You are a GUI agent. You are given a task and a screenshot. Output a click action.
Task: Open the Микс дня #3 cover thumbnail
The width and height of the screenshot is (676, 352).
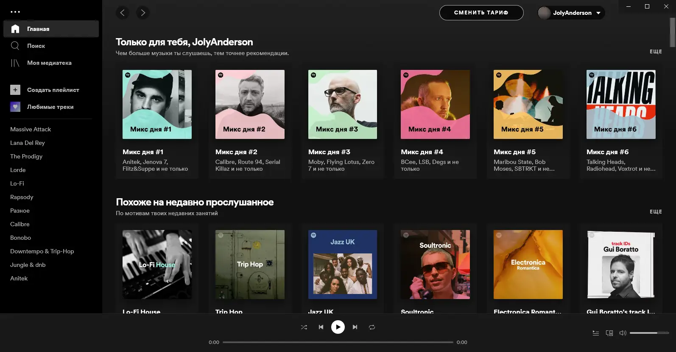coord(343,104)
